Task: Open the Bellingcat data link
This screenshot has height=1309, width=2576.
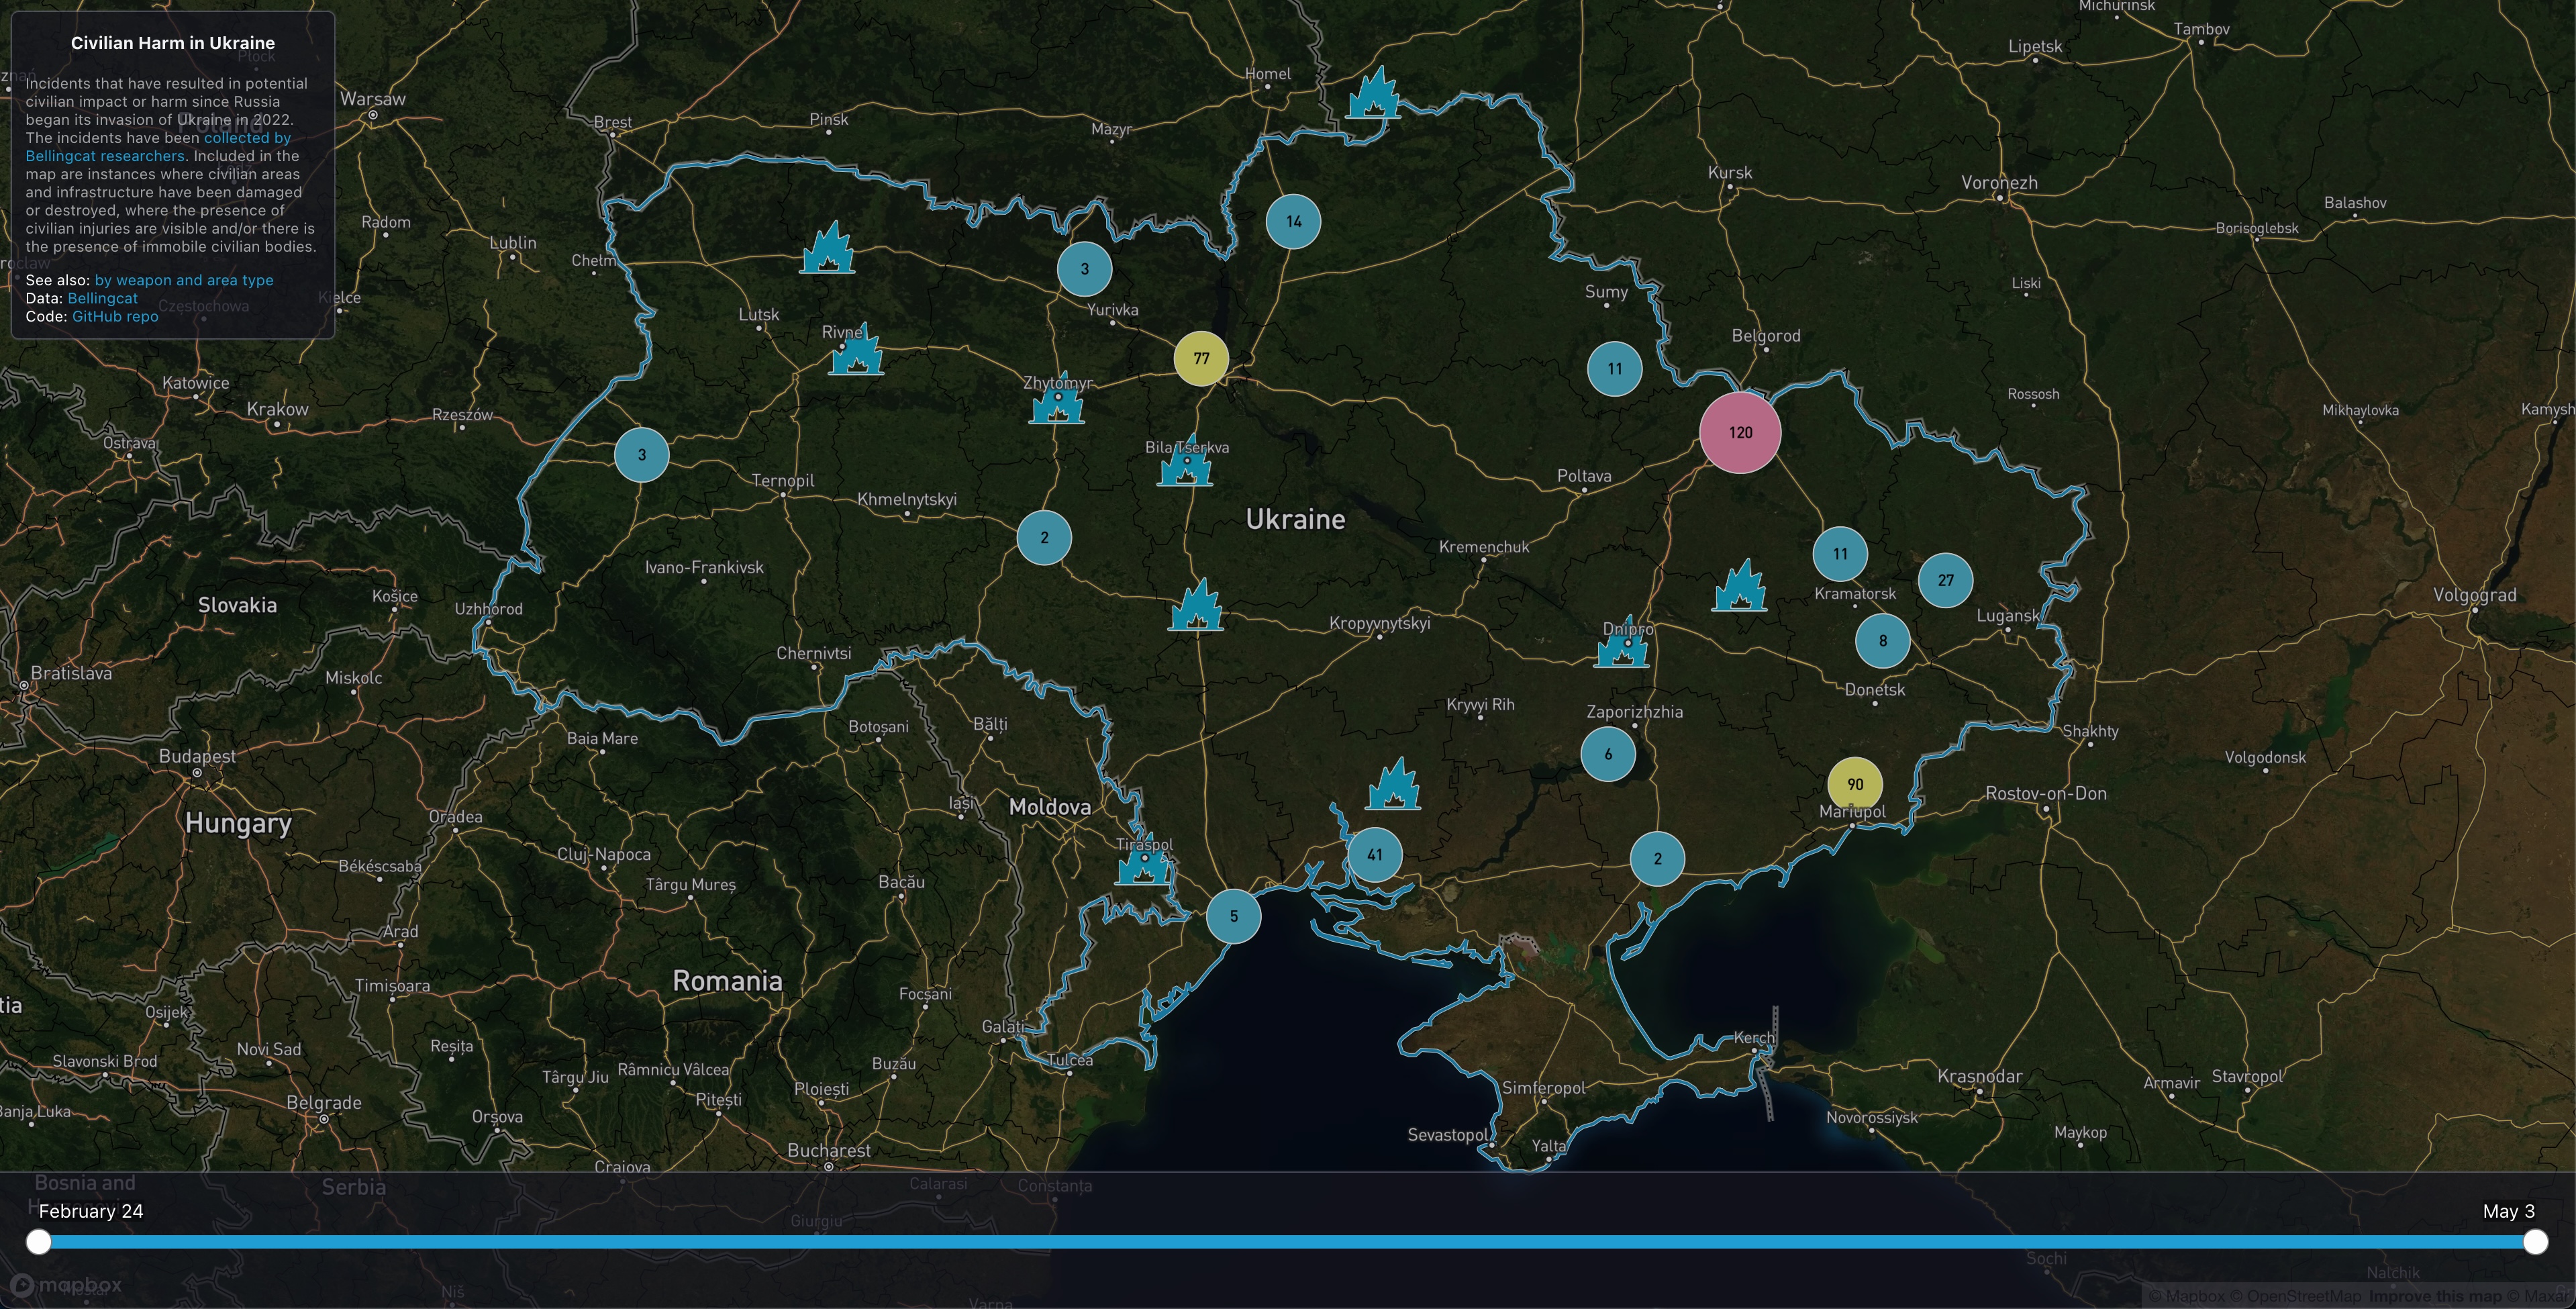Action: tap(102, 298)
